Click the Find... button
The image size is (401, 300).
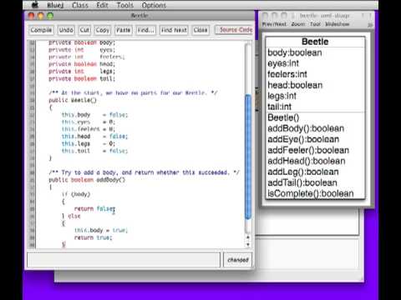click(146, 30)
